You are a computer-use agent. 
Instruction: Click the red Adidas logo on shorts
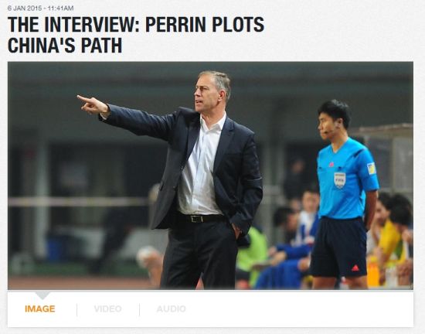click(355, 268)
